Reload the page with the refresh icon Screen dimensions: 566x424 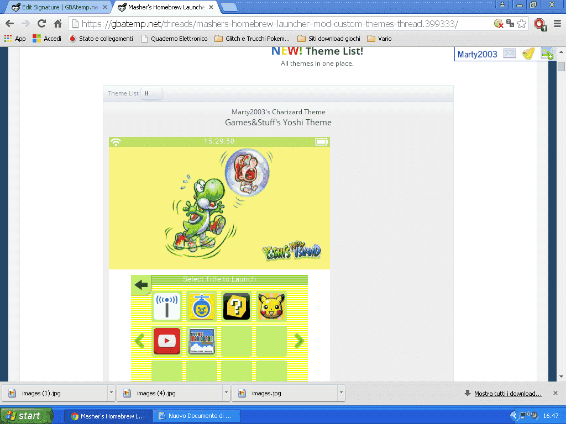point(41,24)
